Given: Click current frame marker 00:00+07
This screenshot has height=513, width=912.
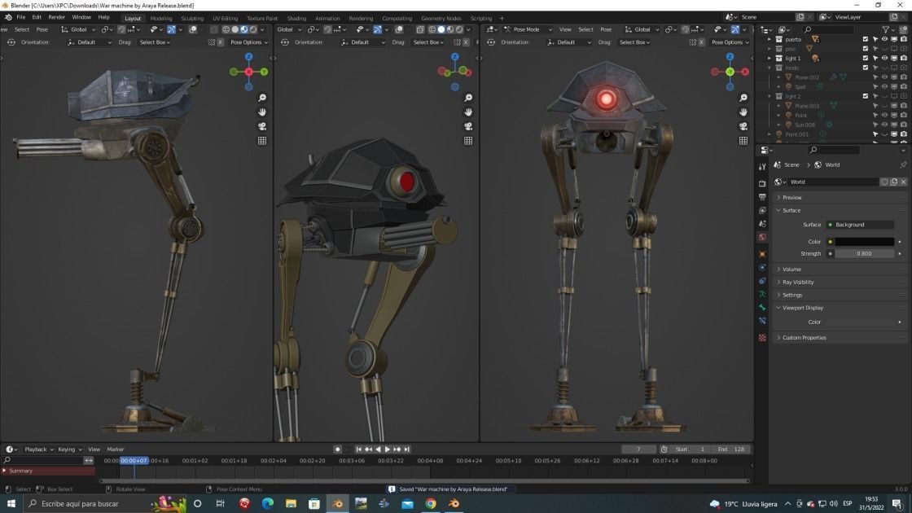Looking at the screenshot, I should click(x=134, y=461).
